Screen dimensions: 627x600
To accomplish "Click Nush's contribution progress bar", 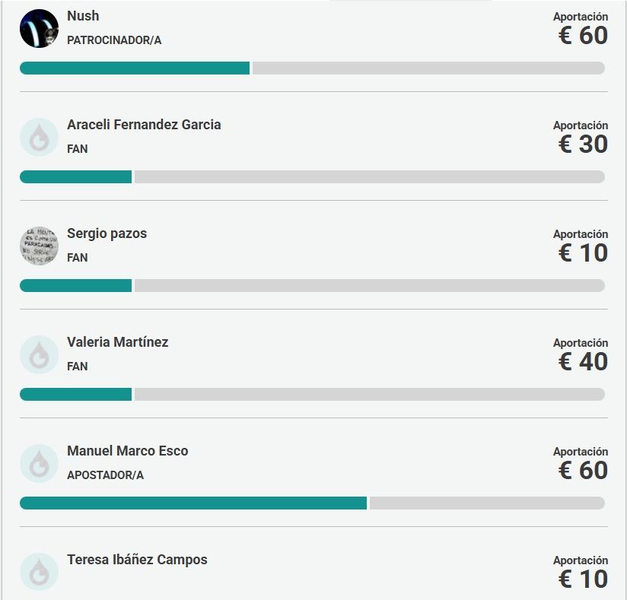I will pos(312,68).
